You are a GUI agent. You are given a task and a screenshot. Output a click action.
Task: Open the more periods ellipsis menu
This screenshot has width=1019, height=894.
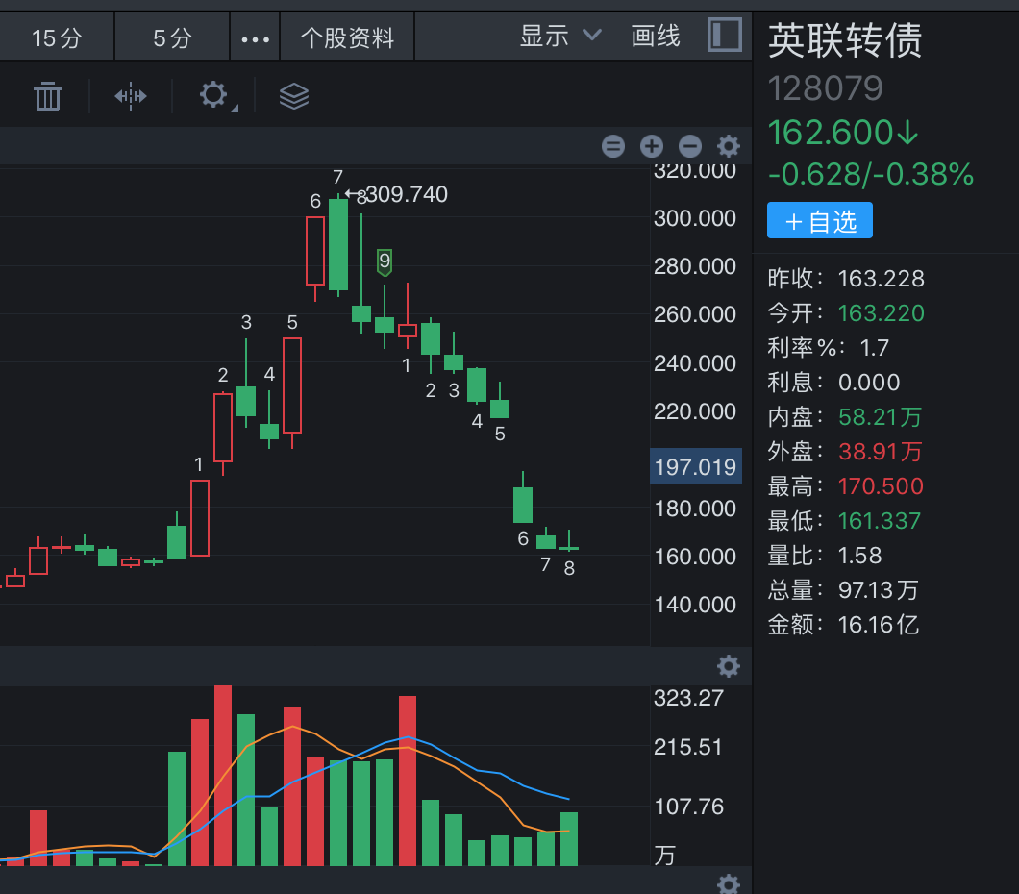tap(255, 38)
